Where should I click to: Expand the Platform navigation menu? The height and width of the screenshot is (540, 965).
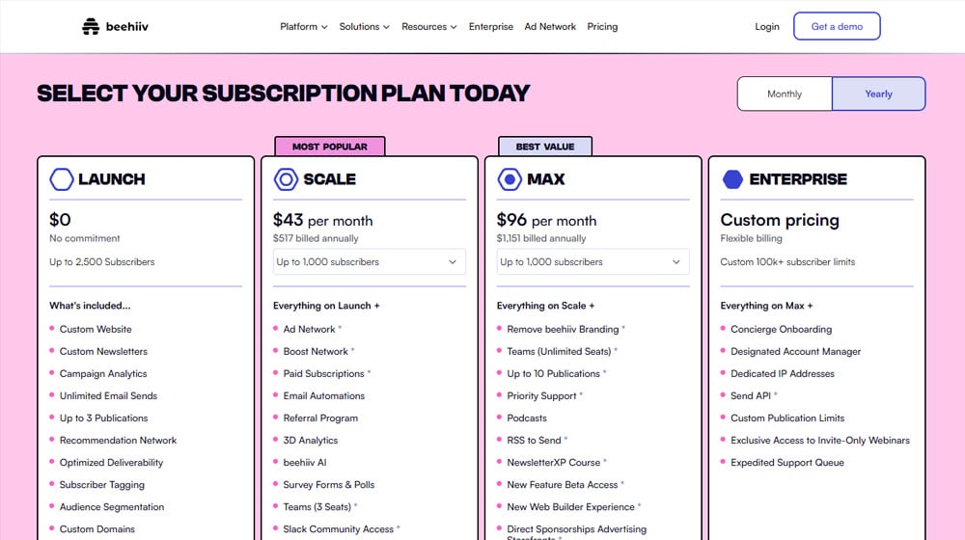pyautogui.click(x=303, y=26)
